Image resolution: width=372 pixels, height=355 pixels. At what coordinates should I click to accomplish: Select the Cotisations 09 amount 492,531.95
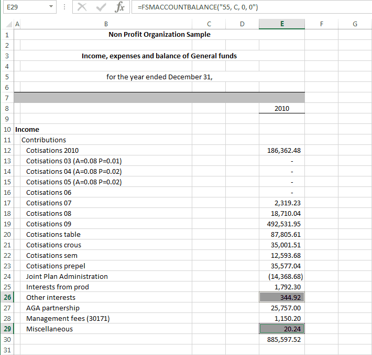click(282, 224)
